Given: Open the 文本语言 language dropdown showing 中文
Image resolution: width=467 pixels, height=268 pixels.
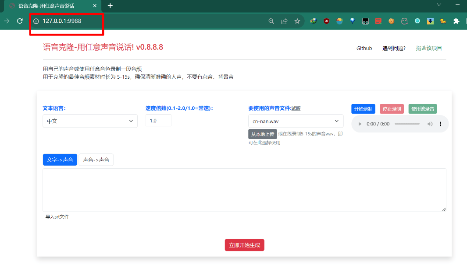Looking at the screenshot, I should [89, 121].
